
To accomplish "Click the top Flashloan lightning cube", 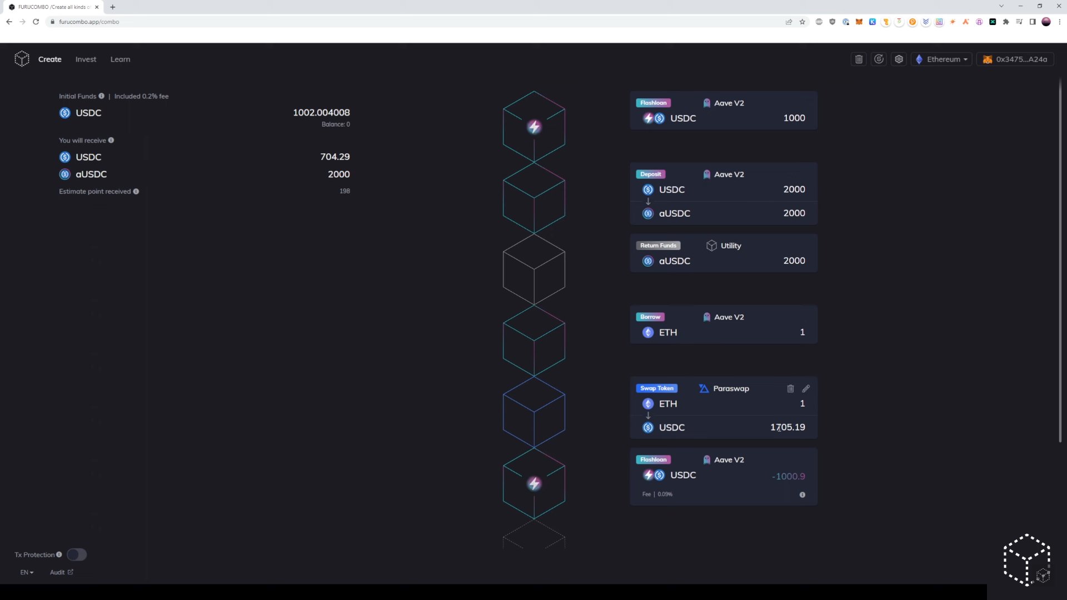I will (533, 127).
